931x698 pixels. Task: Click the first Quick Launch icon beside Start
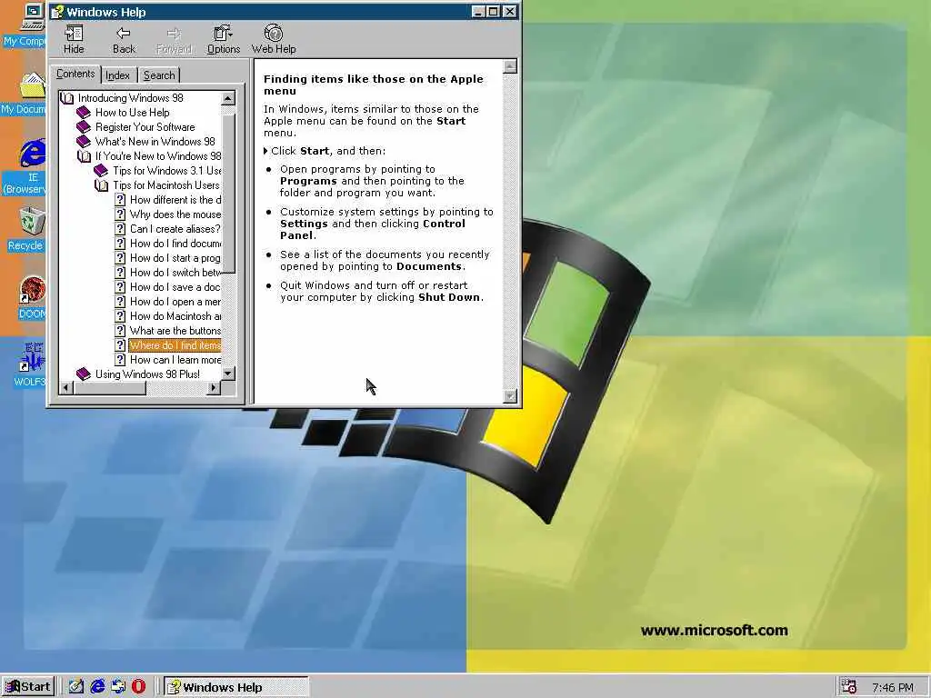coord(76,687)
